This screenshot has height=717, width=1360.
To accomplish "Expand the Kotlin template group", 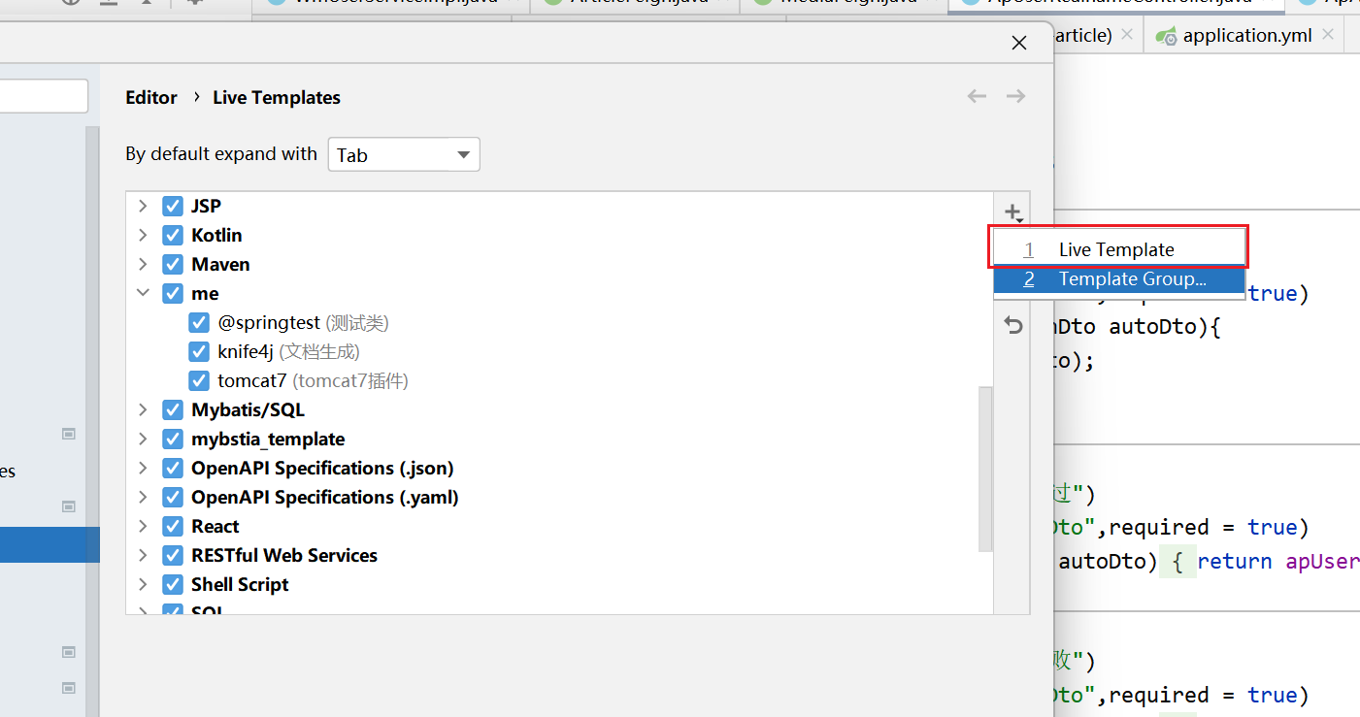I will click(143, 235).
